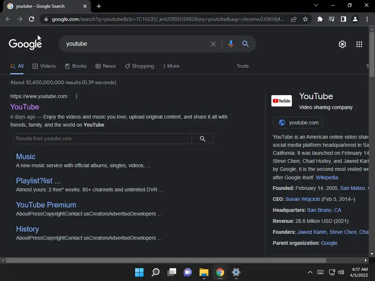Open Chrome's three-dot menu
The width and height of the screenshot is (375, 281).
(x=367, y=19)
